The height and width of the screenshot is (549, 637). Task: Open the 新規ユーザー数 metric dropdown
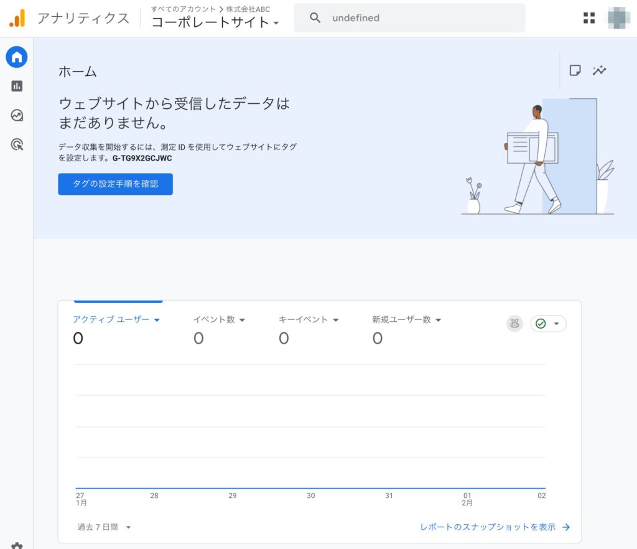pos(406,319)
